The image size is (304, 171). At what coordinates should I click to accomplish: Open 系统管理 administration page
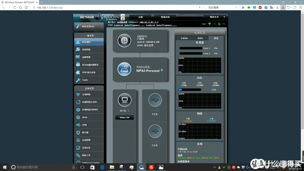89,140
